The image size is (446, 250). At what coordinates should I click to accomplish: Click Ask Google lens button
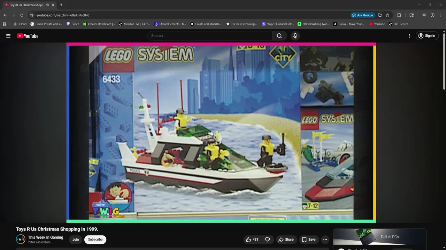[363, 15]
